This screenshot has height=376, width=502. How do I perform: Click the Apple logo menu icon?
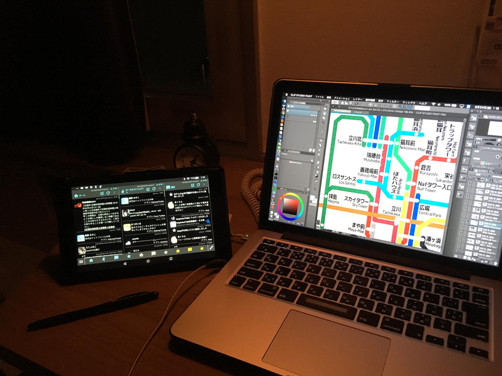tap(286, 94)
